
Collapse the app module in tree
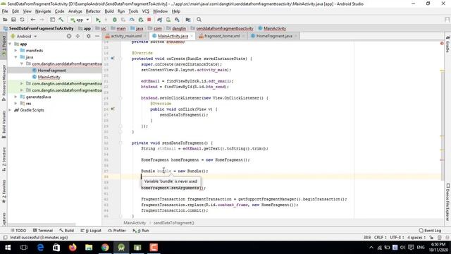pos(10,44)
